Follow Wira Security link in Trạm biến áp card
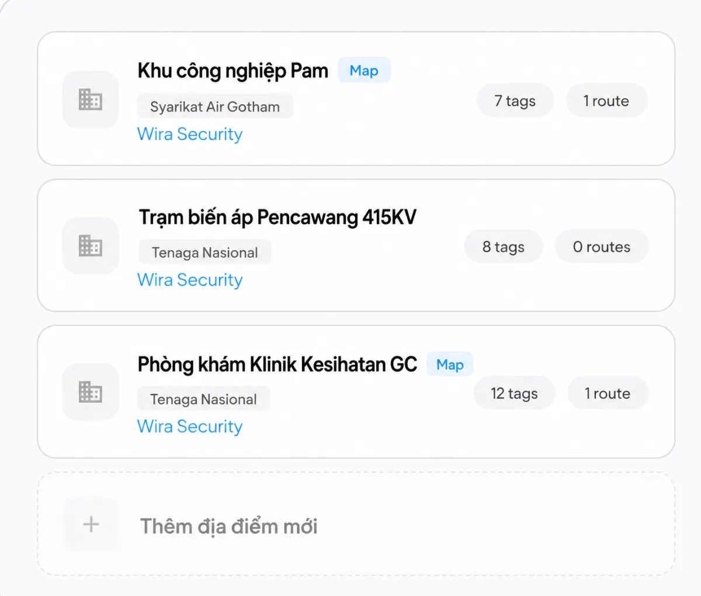This screenshot has height=596, width=701. [190, 280]
